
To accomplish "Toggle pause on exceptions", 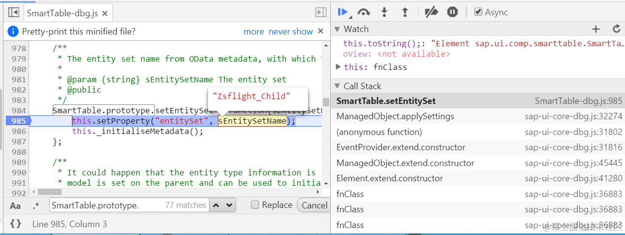I will click(x=452, y=12).
